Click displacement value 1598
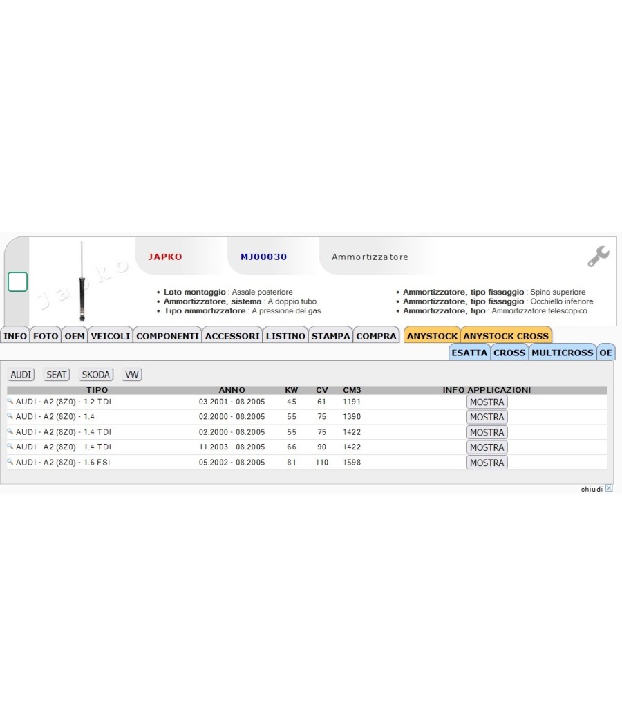 point(352,462)
